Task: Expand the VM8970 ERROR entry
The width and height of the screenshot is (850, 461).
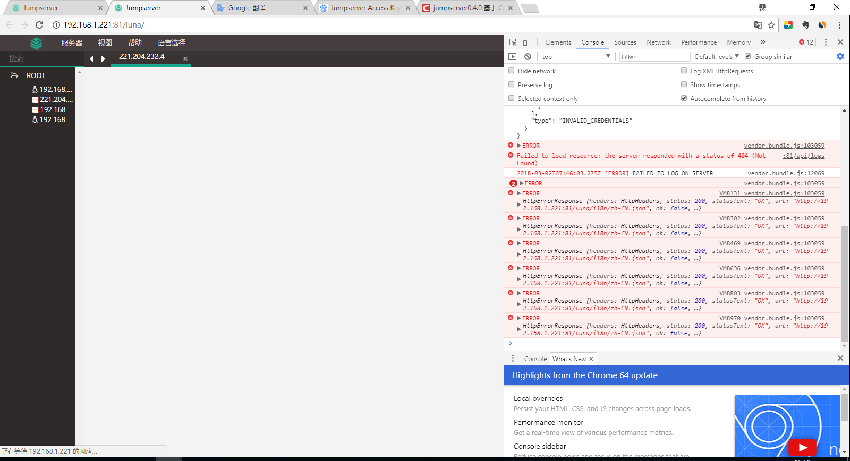Action: pos(519,318)
